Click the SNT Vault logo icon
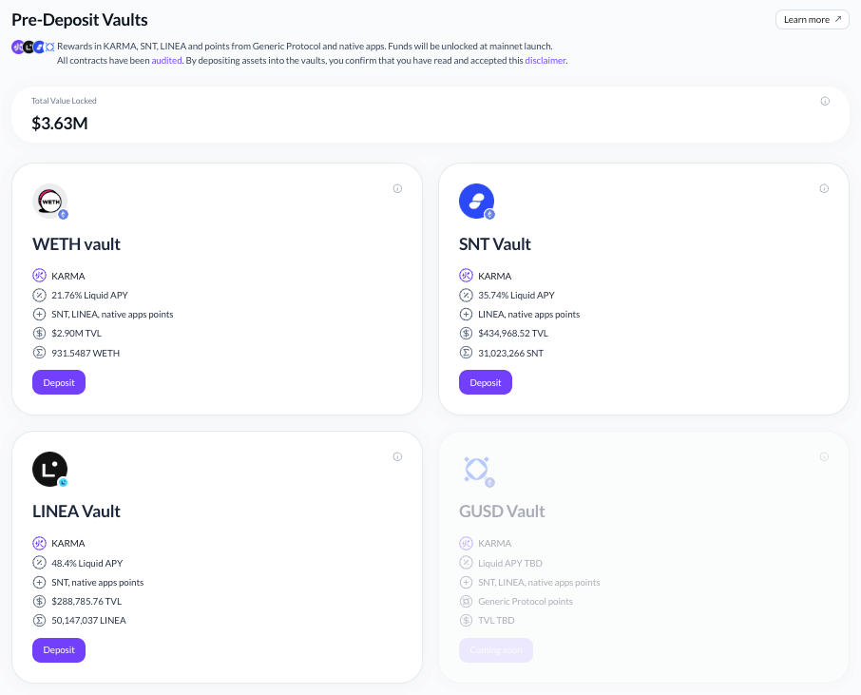This screenshot has height=695, width=861. pyautogui.click(x=476, y=201)
